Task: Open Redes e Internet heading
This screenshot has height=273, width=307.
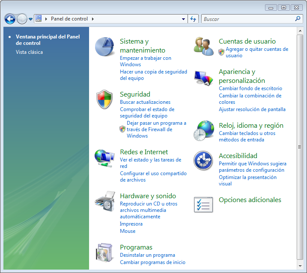Action: [144, 152]
